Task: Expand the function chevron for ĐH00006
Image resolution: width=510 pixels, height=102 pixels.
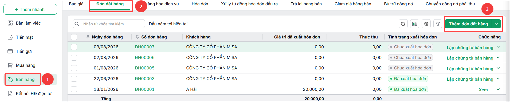Action: point(498,58)
